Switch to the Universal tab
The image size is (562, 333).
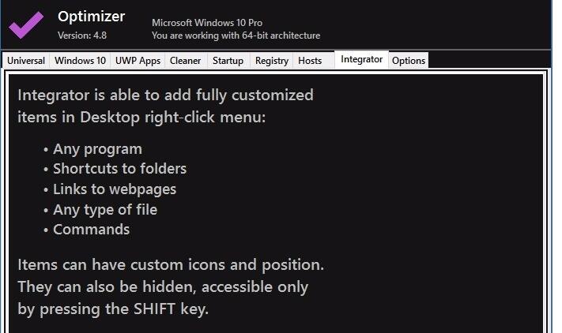pyautogui.click(x=26, y=61)
